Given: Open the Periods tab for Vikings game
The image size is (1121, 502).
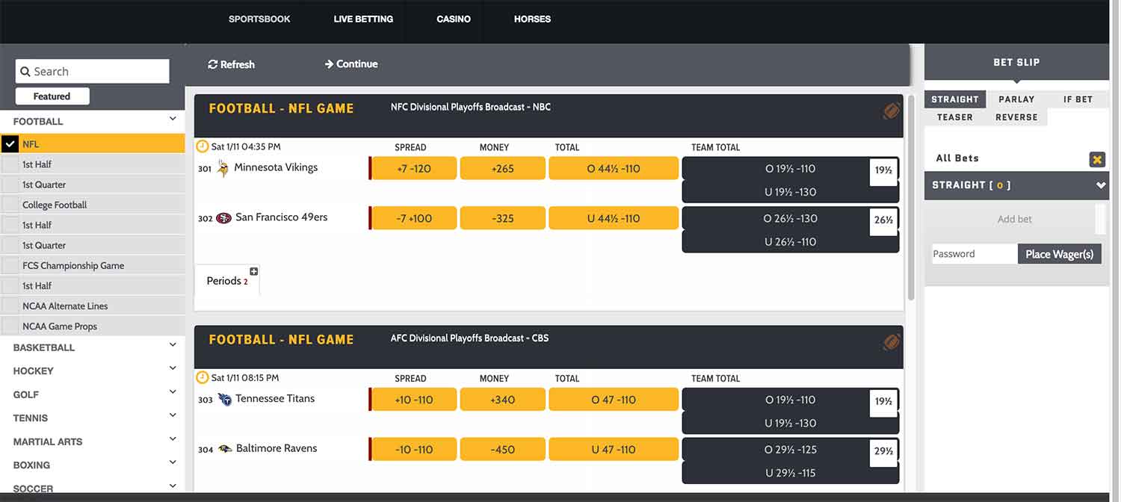Looking at the screenshot, I should 226,281.
